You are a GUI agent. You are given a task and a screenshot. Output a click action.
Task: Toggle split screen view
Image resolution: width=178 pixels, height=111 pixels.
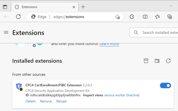[145, 17]
